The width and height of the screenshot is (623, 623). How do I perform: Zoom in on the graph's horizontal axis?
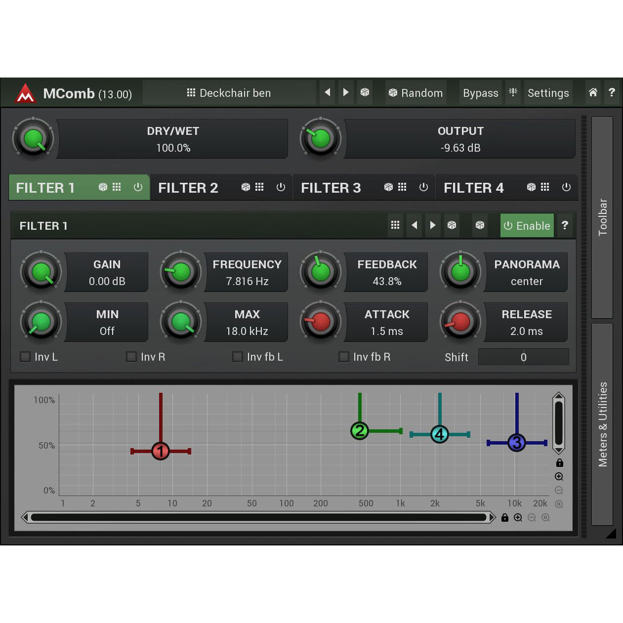tap(518, 518)
